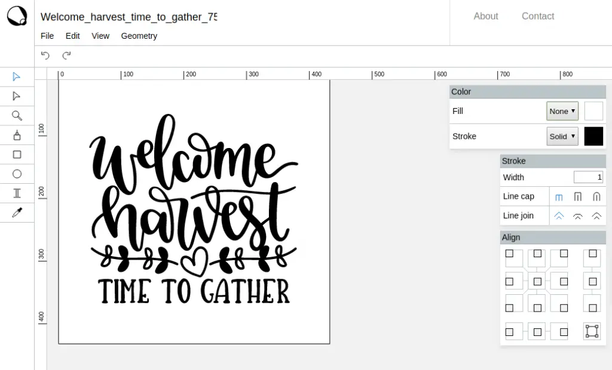Select the Eyedropper tool
Screen dimensions: 612x370
pyautogui.click(x=17, y=212)
